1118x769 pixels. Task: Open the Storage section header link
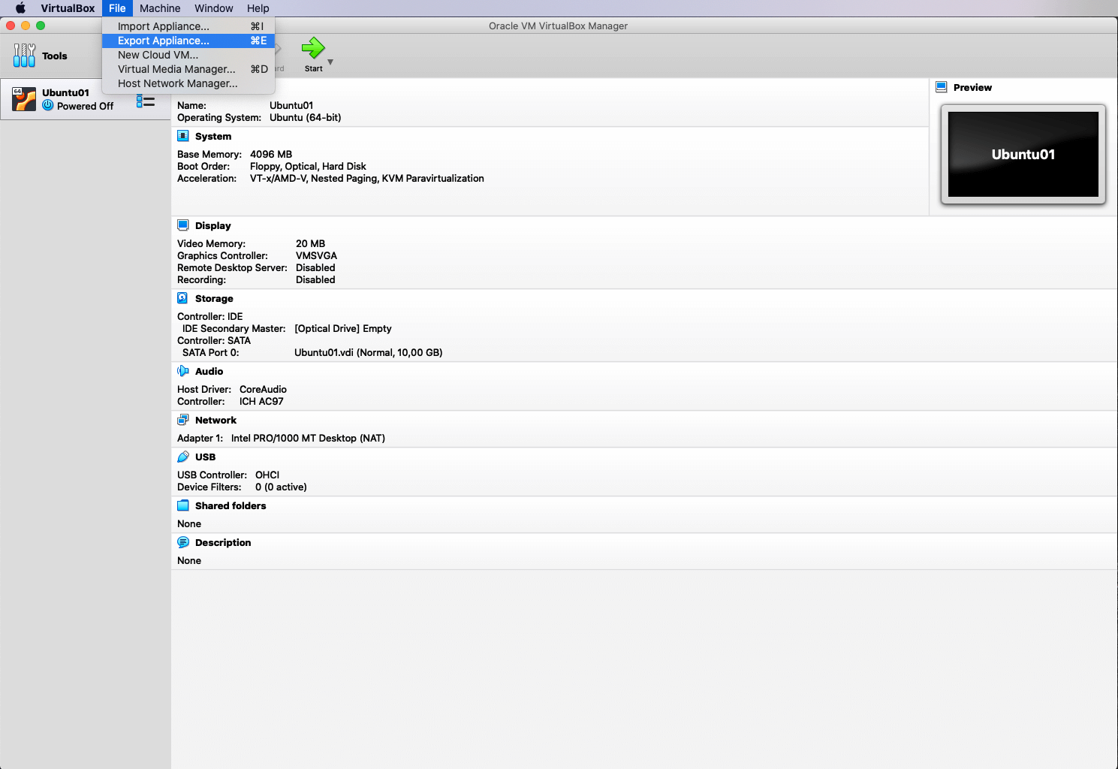214,299
